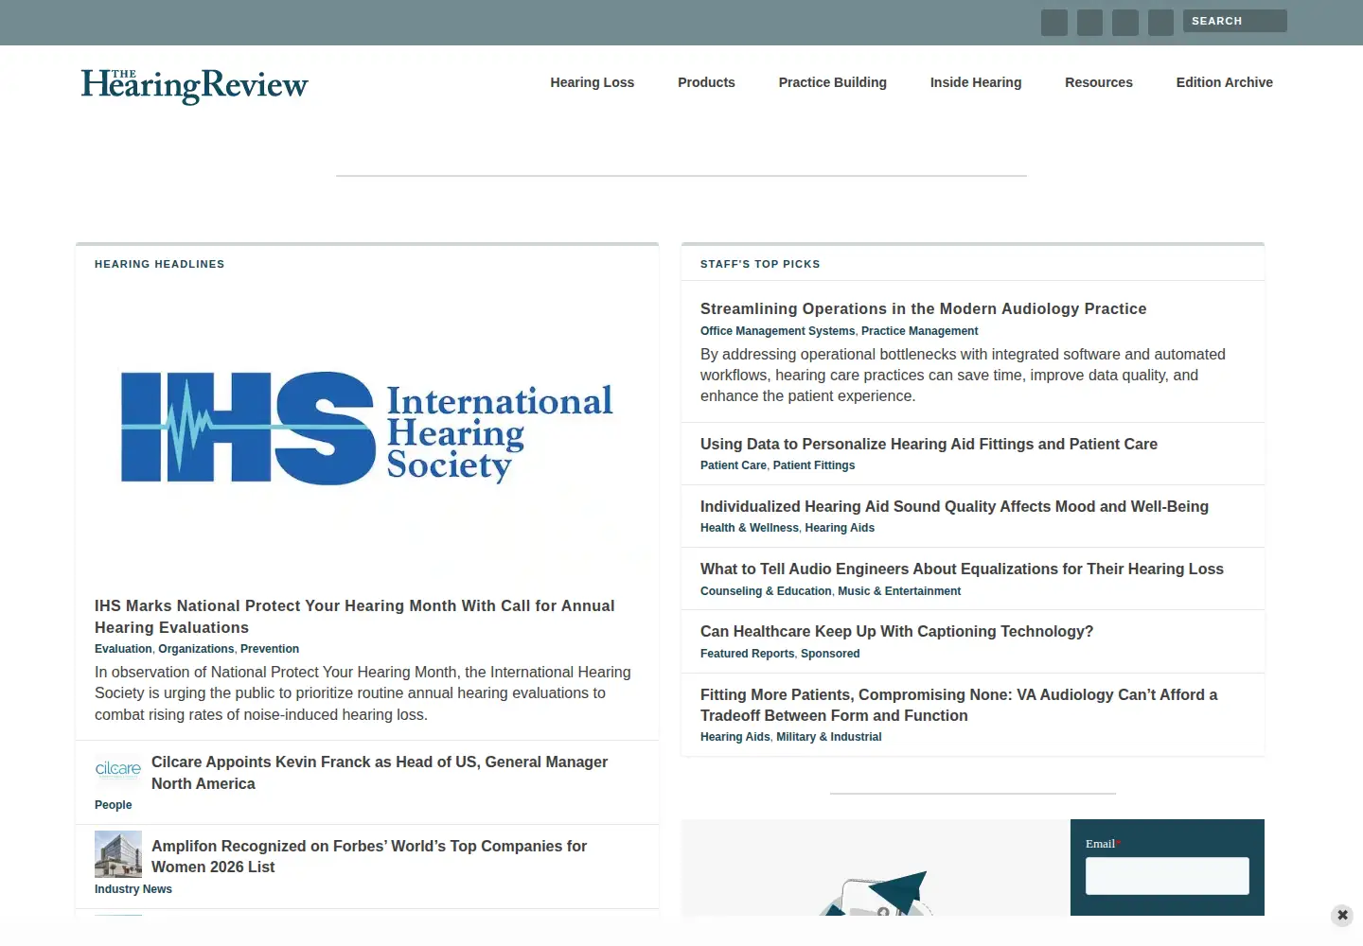Select the Prevention category link
Screen dimensions: 1363x946
[x=270, y=649]
